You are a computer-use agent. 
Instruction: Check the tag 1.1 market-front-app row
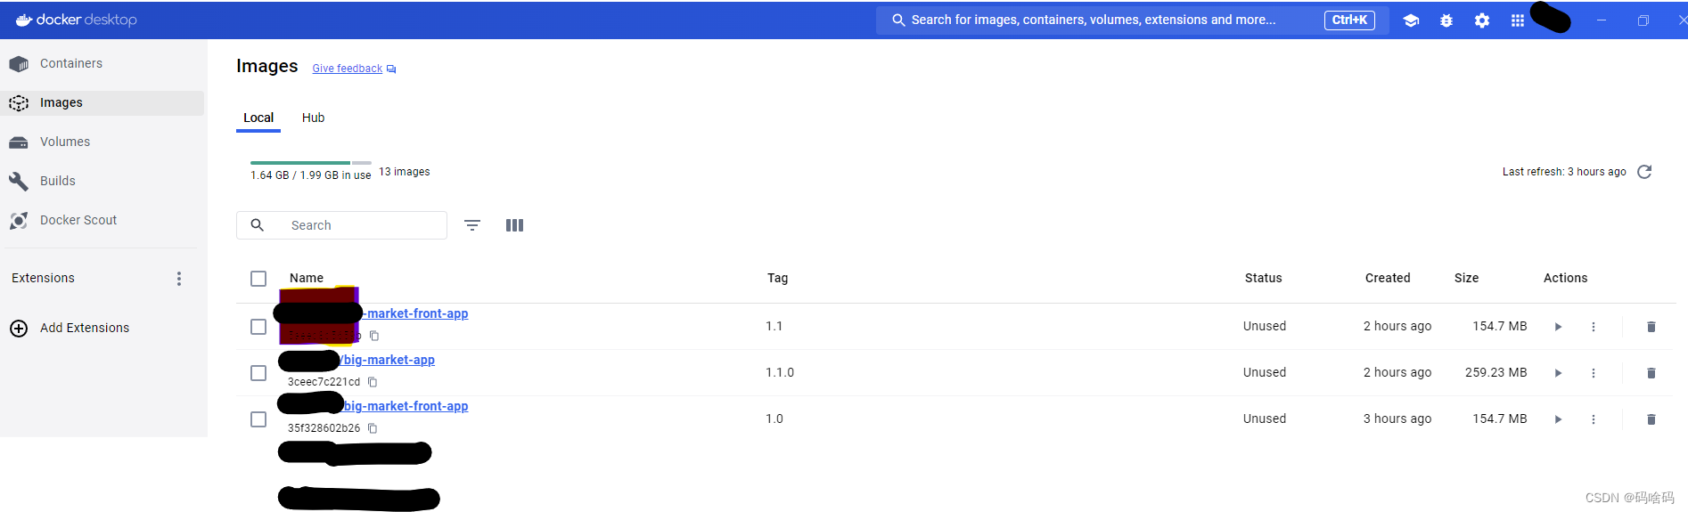point(258,327)
